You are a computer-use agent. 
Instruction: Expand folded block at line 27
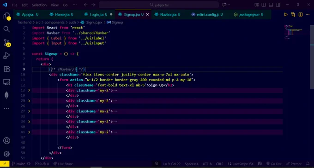point(29,111)
